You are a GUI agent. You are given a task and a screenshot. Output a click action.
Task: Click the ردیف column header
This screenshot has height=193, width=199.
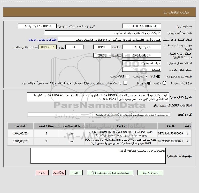pyautogui.click(x=188, y=126)
